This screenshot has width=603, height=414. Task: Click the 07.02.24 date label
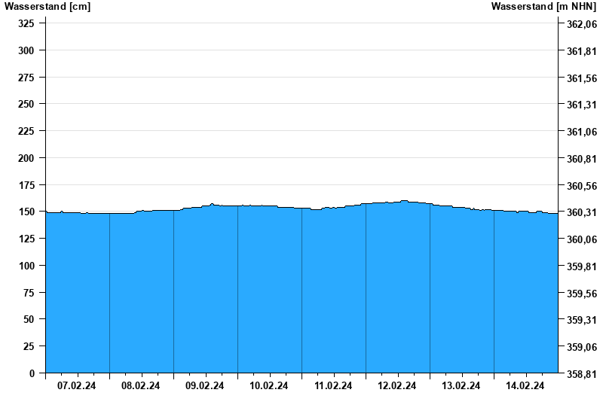[77, 386]
